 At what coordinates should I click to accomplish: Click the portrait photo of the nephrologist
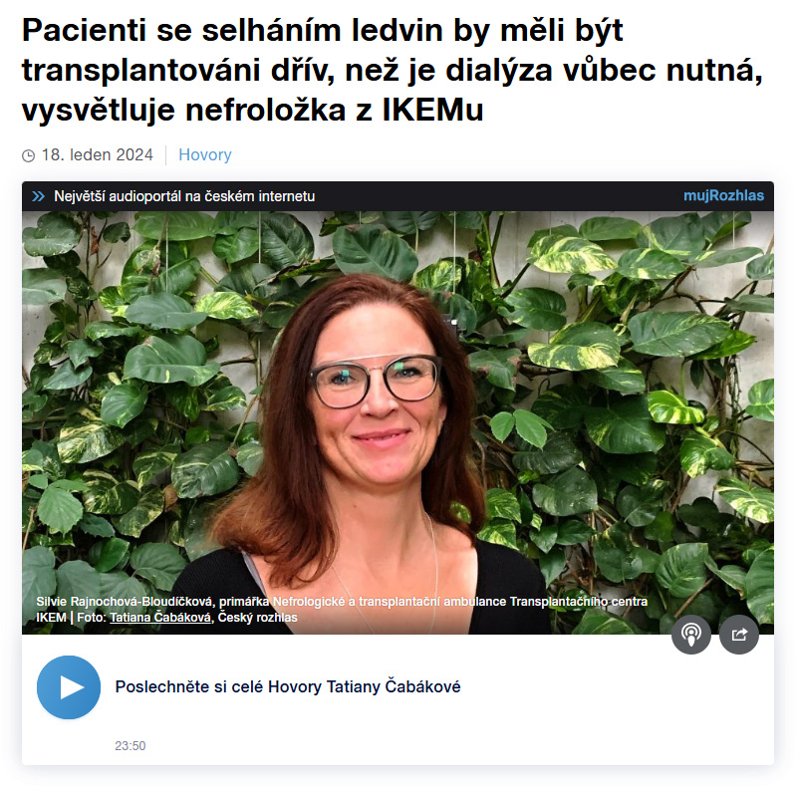398,422
